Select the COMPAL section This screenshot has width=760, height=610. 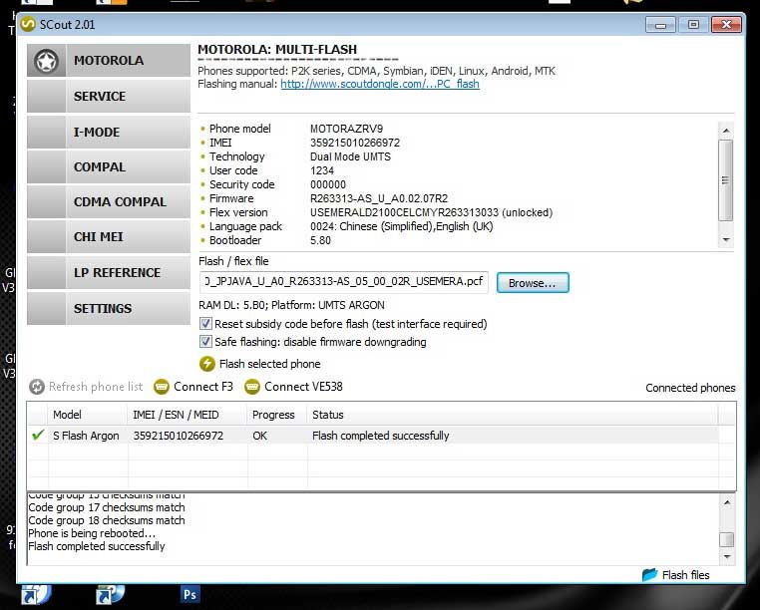pyautogui.click(x=109, y=167)
